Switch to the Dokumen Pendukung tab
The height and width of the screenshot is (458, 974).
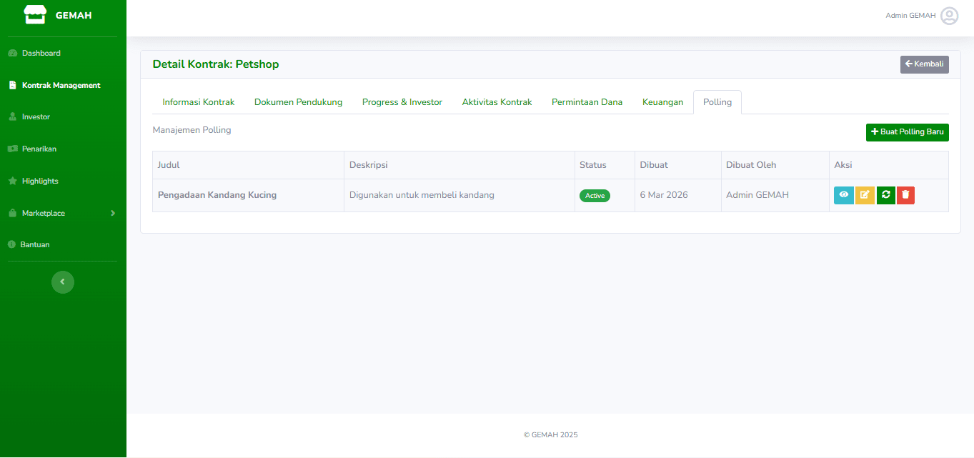(298, 102)
